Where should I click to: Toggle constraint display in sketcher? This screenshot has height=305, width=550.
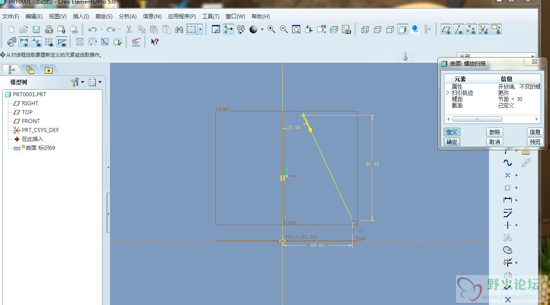coord(37,42)
